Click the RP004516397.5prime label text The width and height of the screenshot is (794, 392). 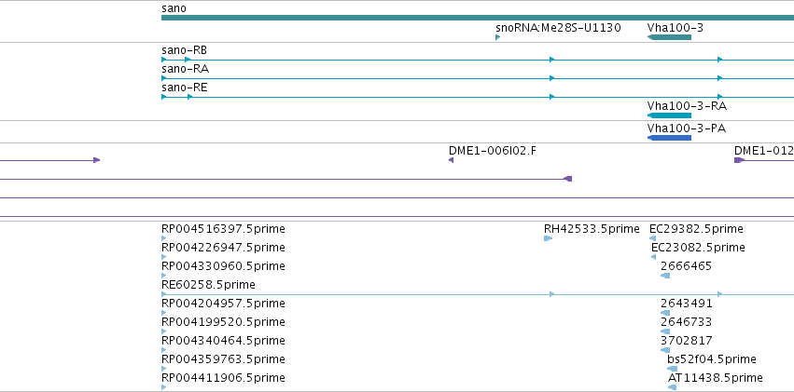[223, 229]
